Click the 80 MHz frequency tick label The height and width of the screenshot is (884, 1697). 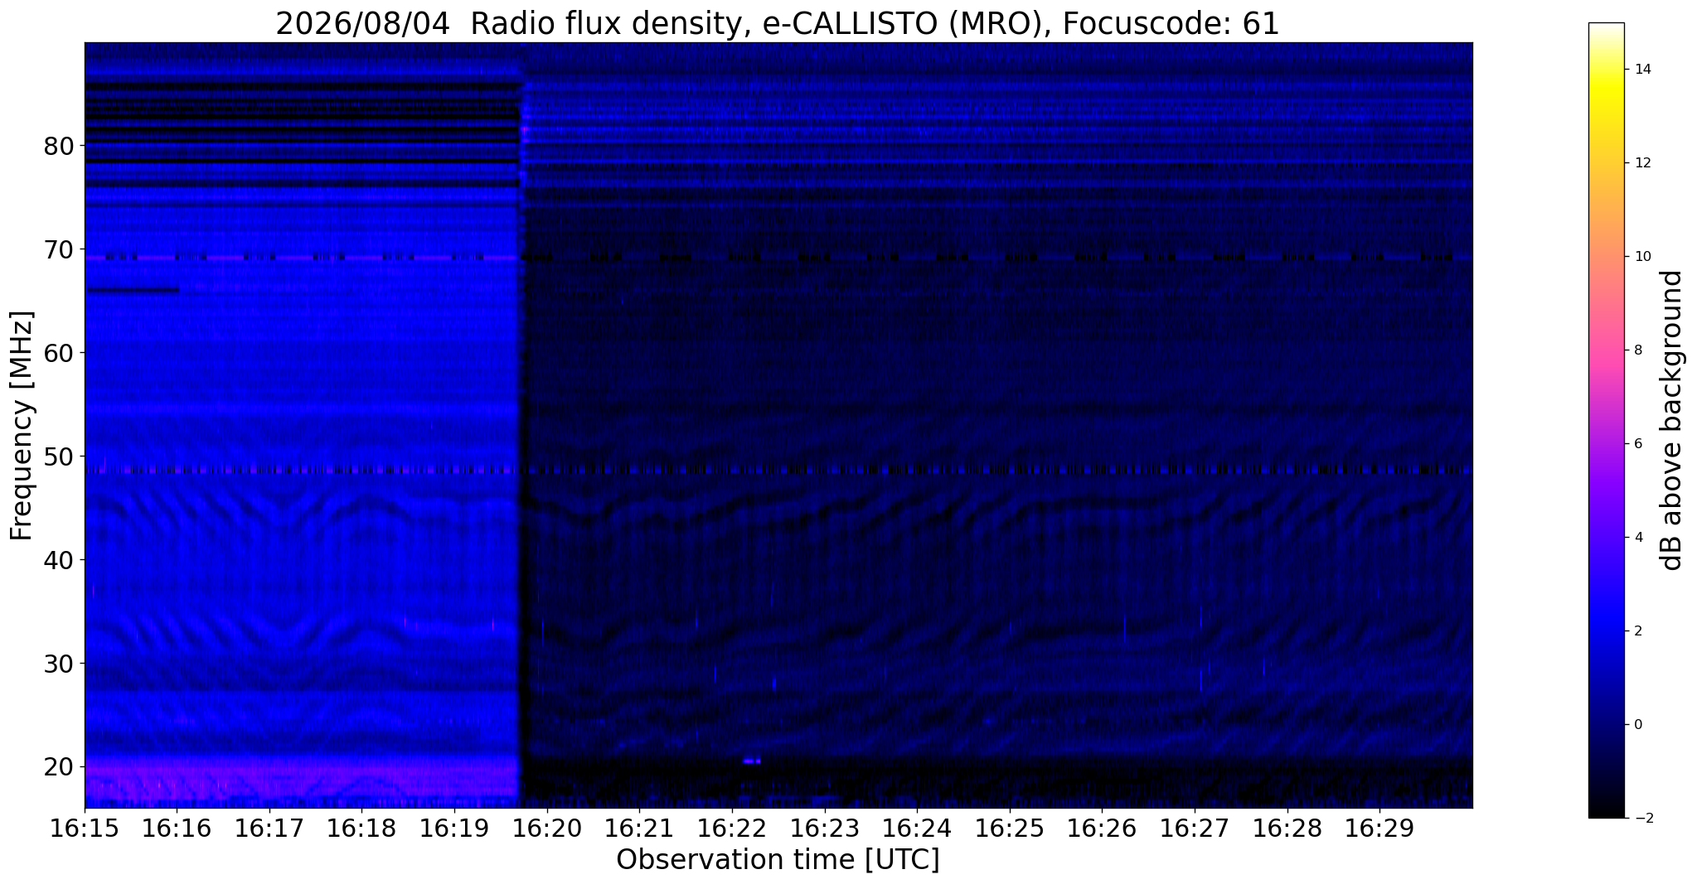point(59,146)
